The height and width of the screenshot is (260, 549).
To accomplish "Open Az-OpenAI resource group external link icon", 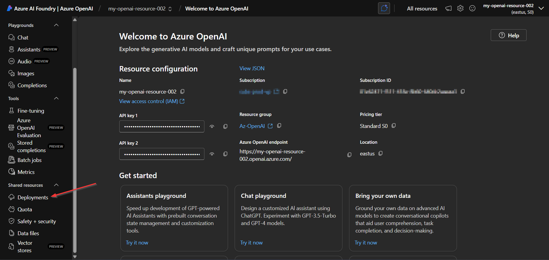I will pos(270,126).
